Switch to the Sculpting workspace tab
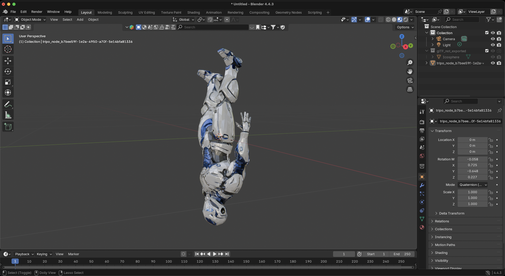 125,13
